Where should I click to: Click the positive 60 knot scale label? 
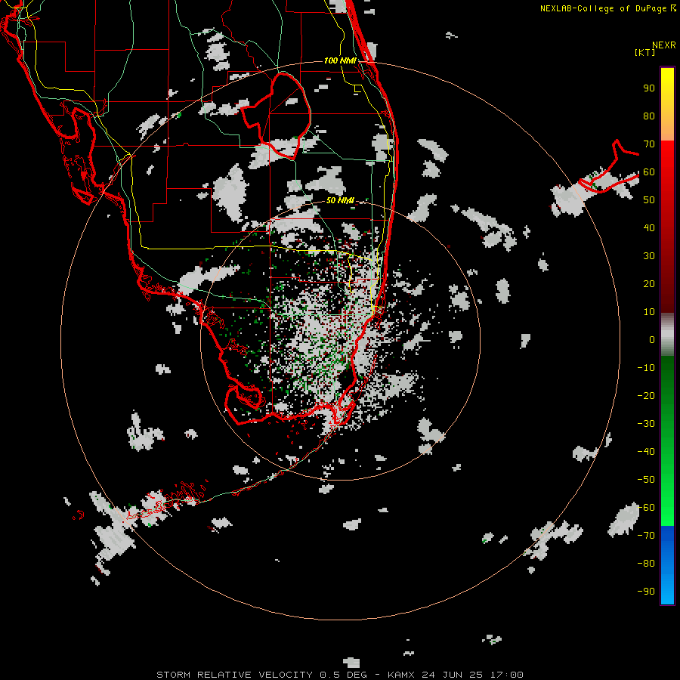pyautogui.click(x=649, y=172)
